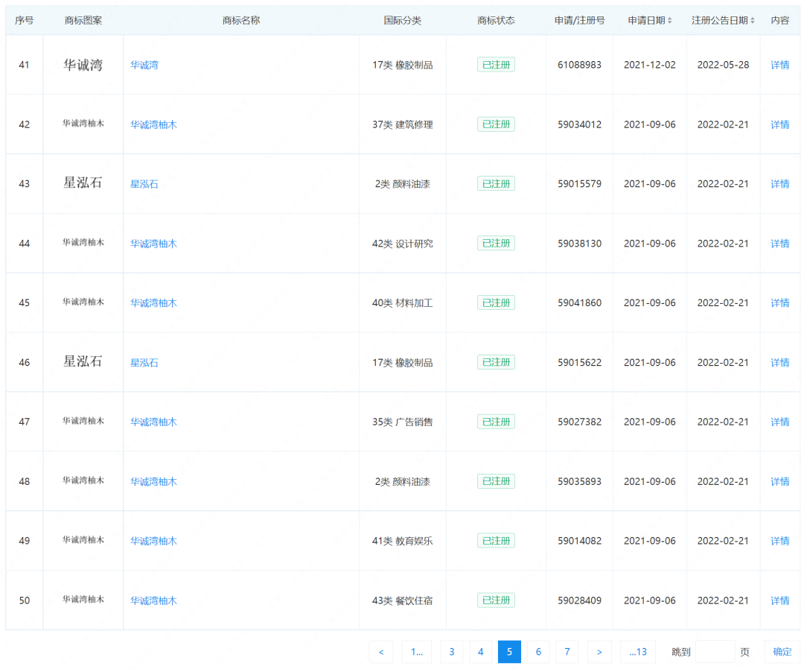Jump to page 3
This screenshot has width=804, height=669.
tap(451, 652)
